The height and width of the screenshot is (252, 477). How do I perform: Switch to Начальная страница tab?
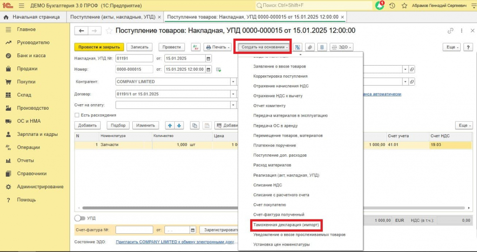32,17
